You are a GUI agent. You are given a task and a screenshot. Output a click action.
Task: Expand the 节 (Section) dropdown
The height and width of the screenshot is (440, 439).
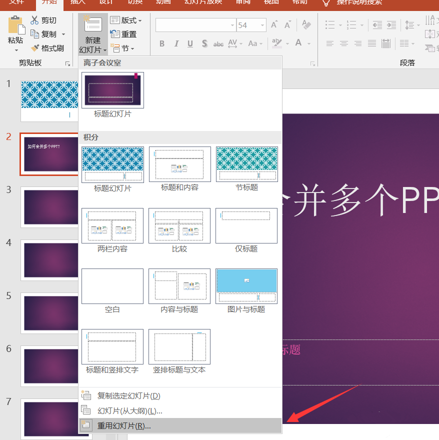(x=127, y=48)
